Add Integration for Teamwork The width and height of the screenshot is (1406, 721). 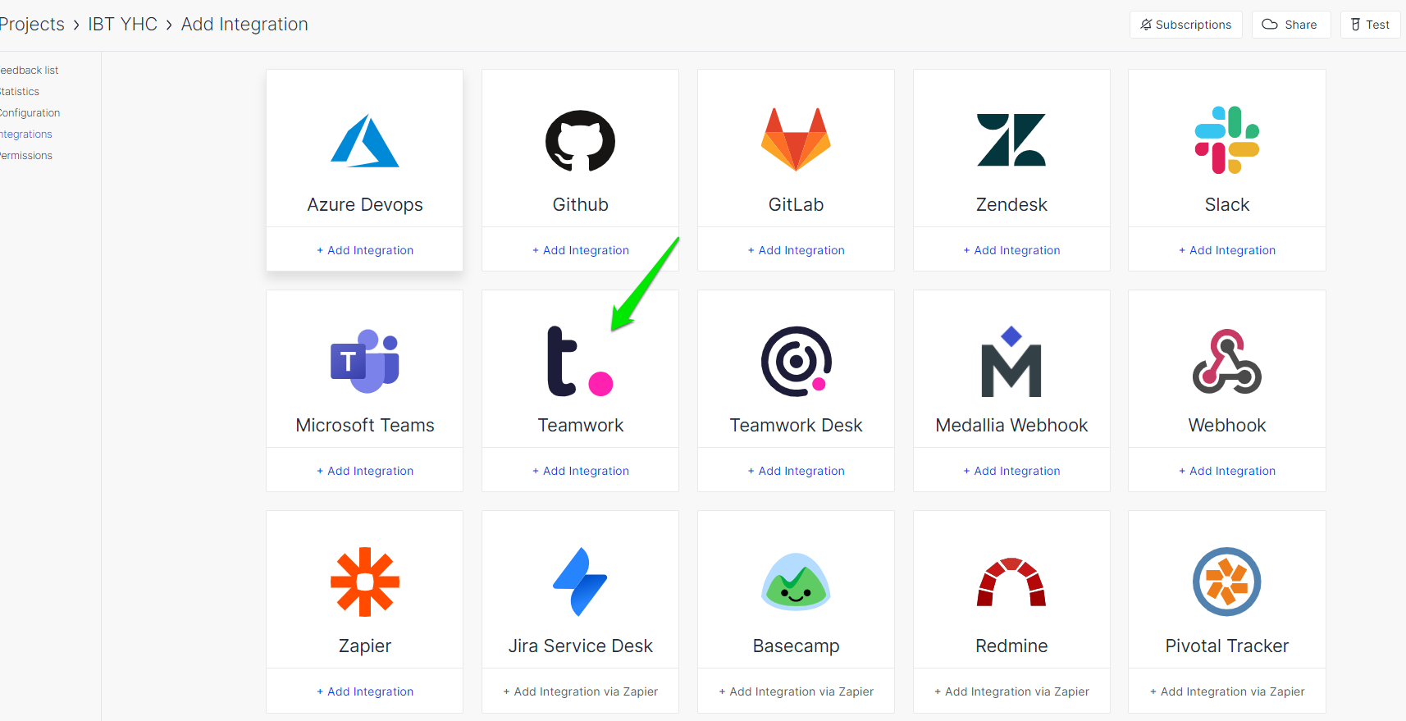581,471
